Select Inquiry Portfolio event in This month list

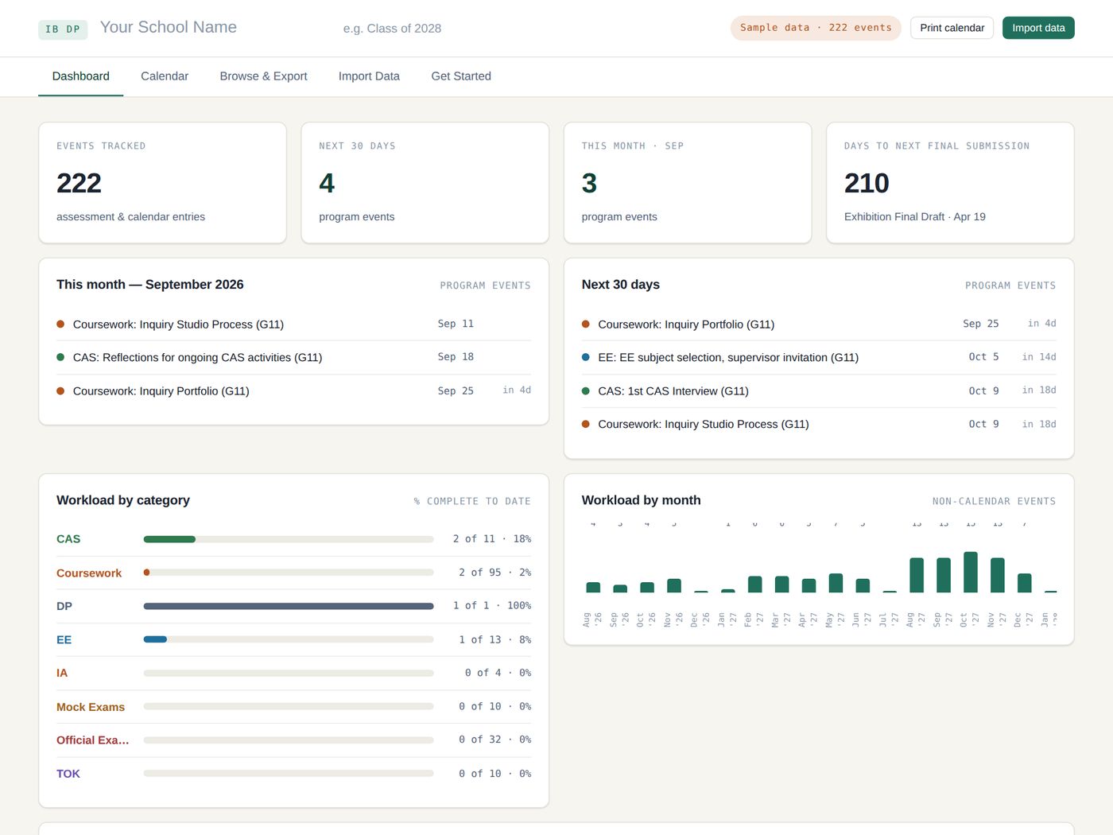(x=293, y=391)
